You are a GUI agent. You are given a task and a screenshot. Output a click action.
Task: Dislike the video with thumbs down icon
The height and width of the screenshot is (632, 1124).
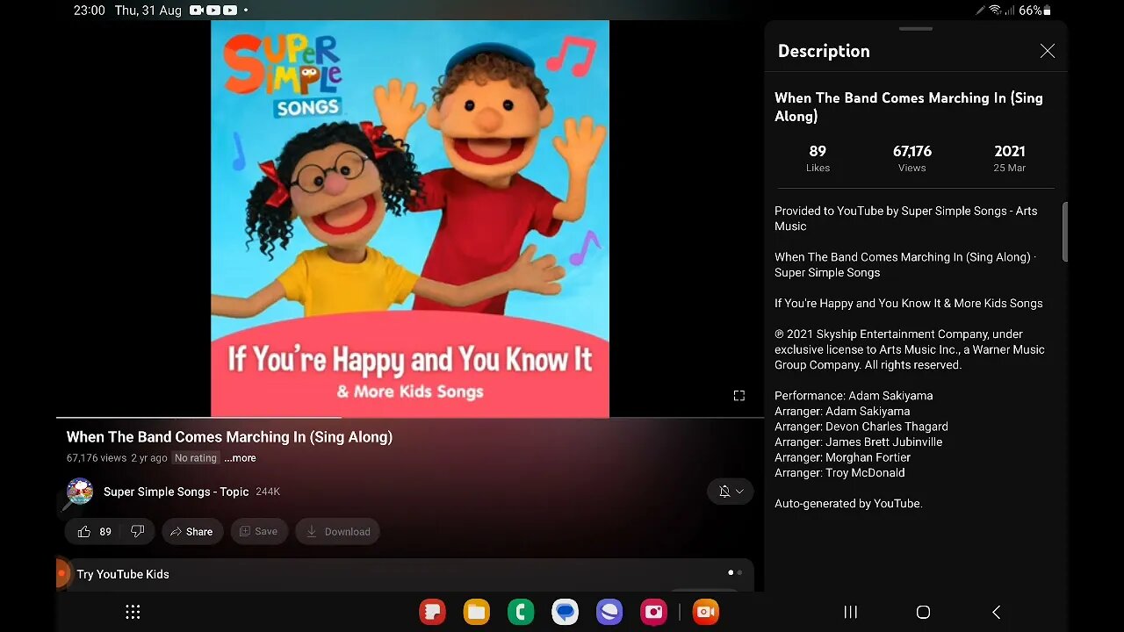(x=137, y=531)
